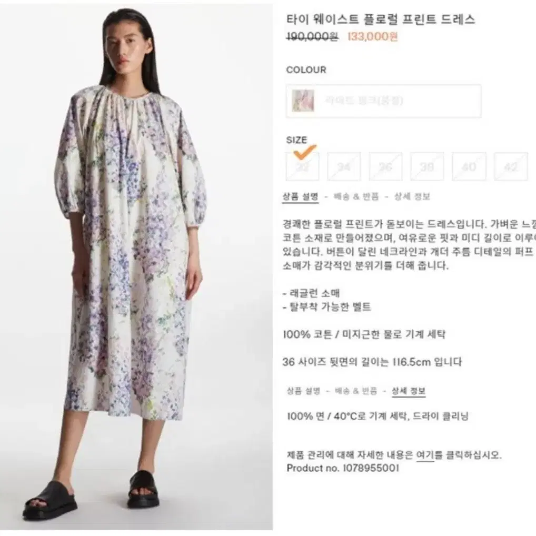This screenshot has height=536, width=536.
Task: Open the upper 상품 설명 tab
Action: coord(301,196)
